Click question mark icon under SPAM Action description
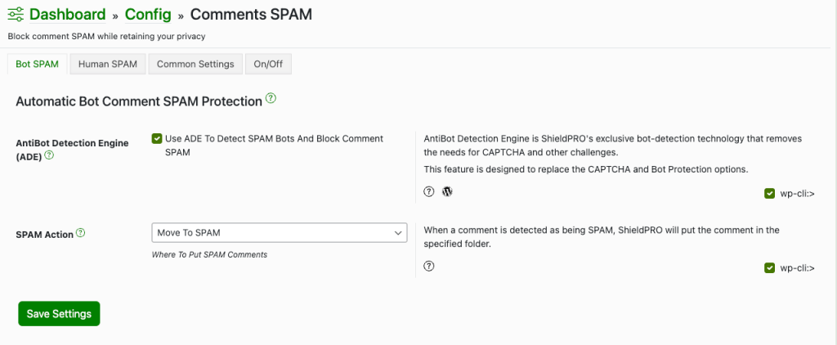The height and width of the screenshot is (345, 837). [x=429, y=266]
